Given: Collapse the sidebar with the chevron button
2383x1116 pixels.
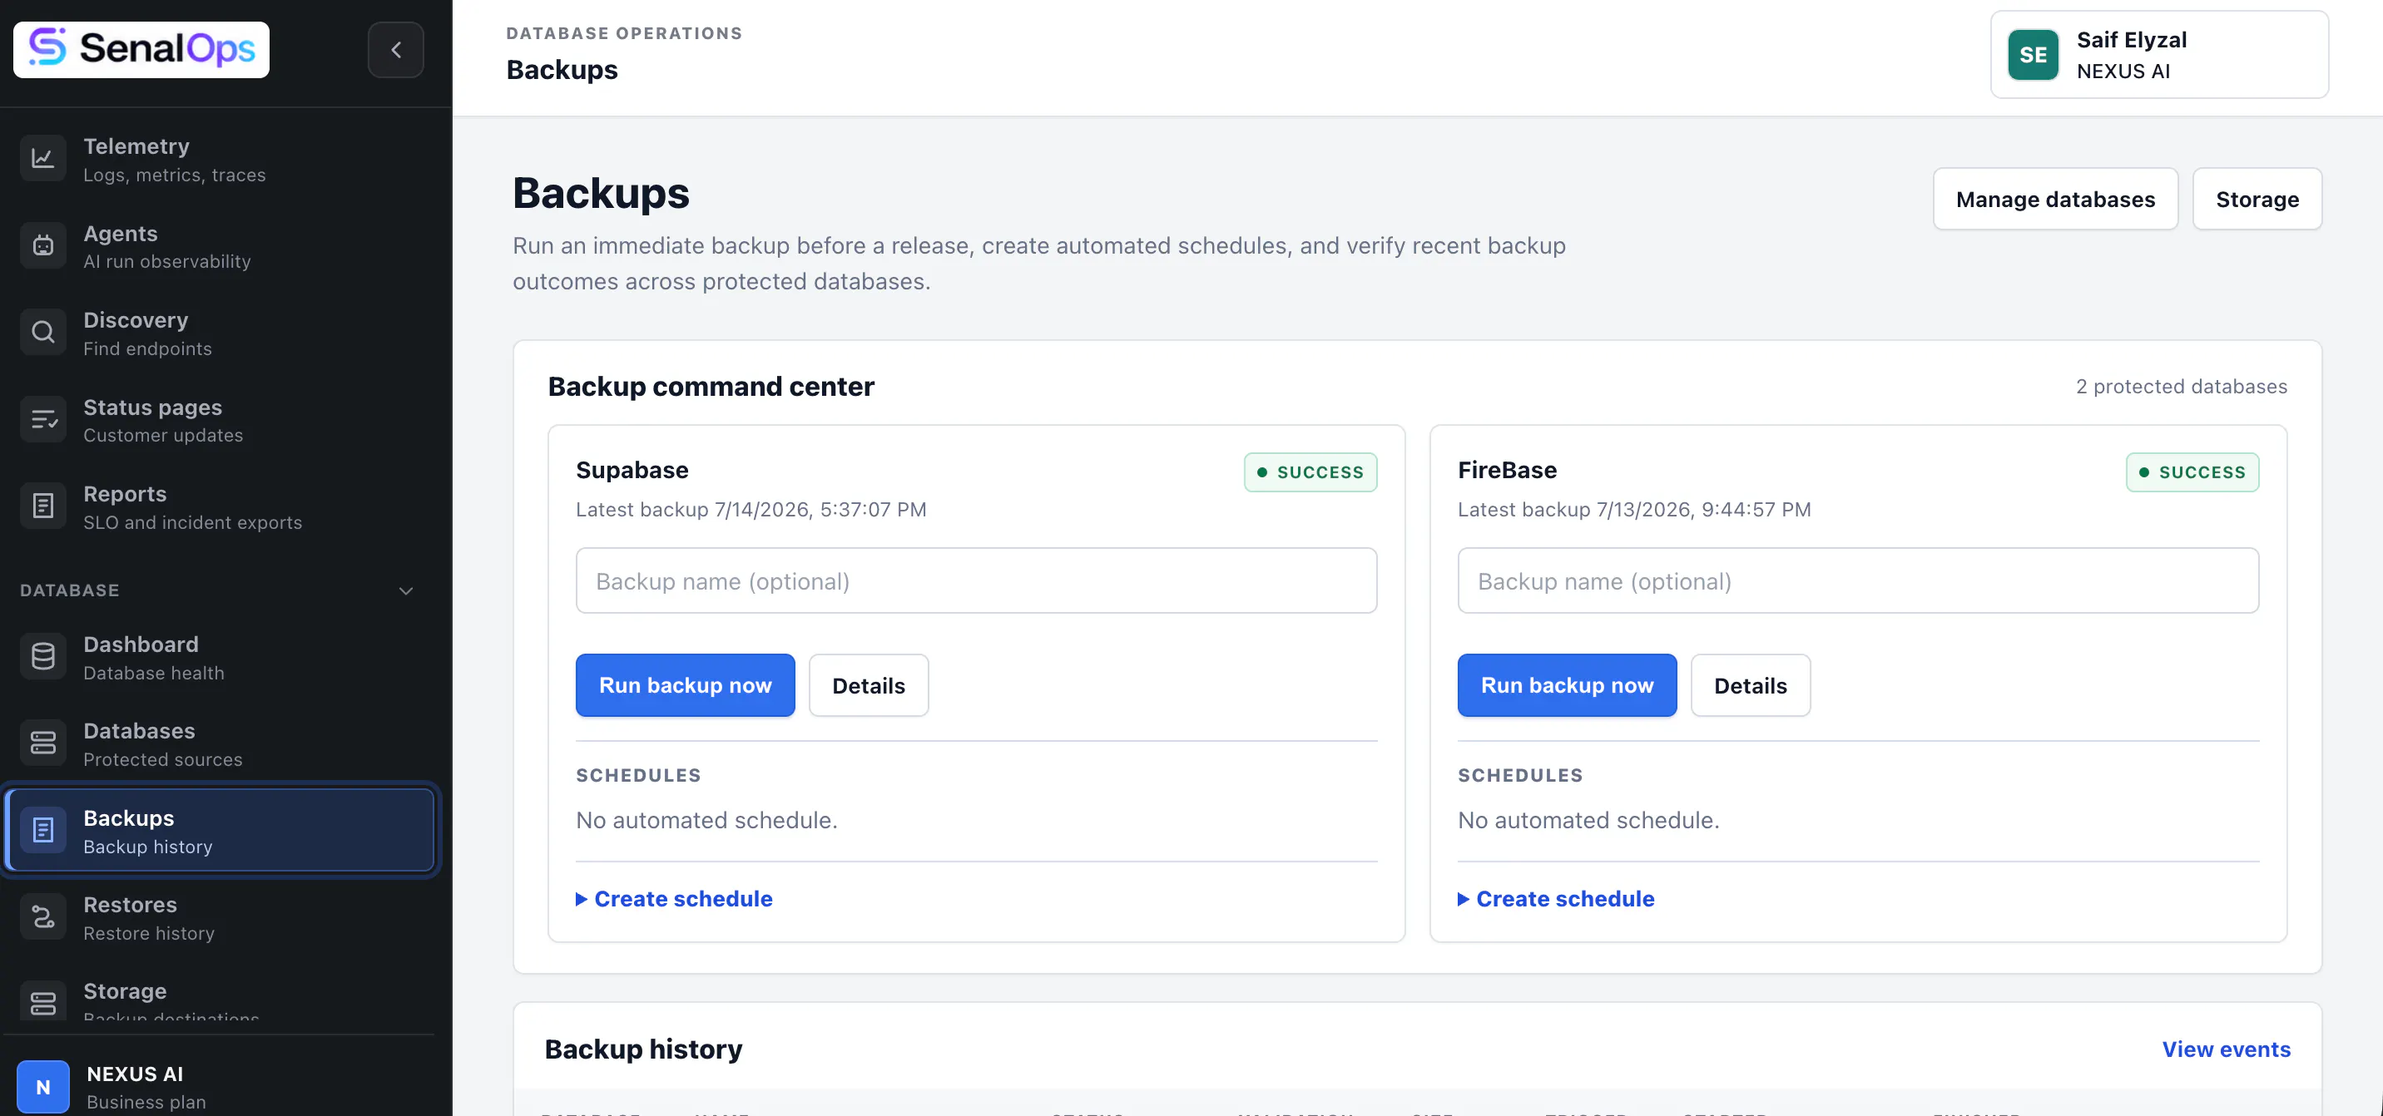Looking at the screenshot, I should (396, 50).
